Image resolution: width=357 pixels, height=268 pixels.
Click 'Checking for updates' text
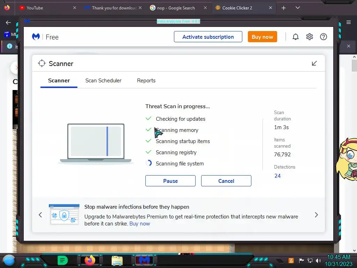click(181, 119)
